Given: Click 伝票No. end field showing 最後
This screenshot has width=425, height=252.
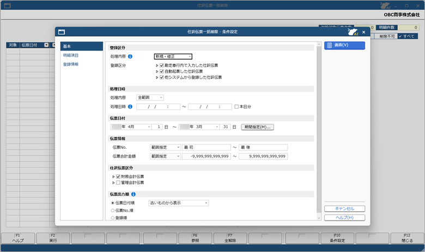Looking at the screenshot, I should coord(263,147).
